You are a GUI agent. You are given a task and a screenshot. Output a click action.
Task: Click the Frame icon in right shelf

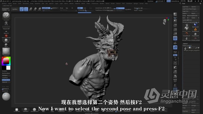[175, 63]
